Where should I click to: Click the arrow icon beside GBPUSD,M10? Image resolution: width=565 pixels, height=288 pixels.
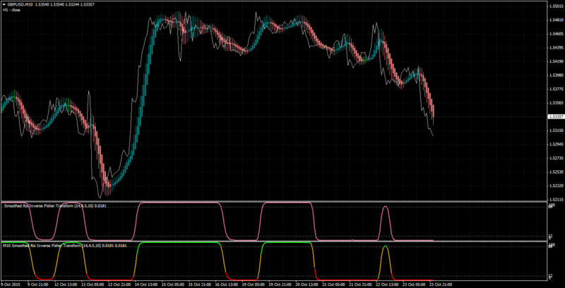[4, 6]
